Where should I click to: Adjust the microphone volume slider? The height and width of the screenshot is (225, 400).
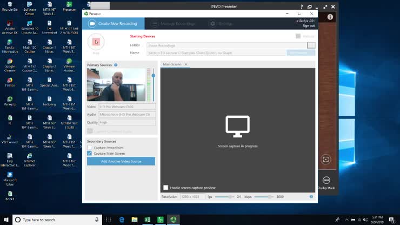(154, 75)
